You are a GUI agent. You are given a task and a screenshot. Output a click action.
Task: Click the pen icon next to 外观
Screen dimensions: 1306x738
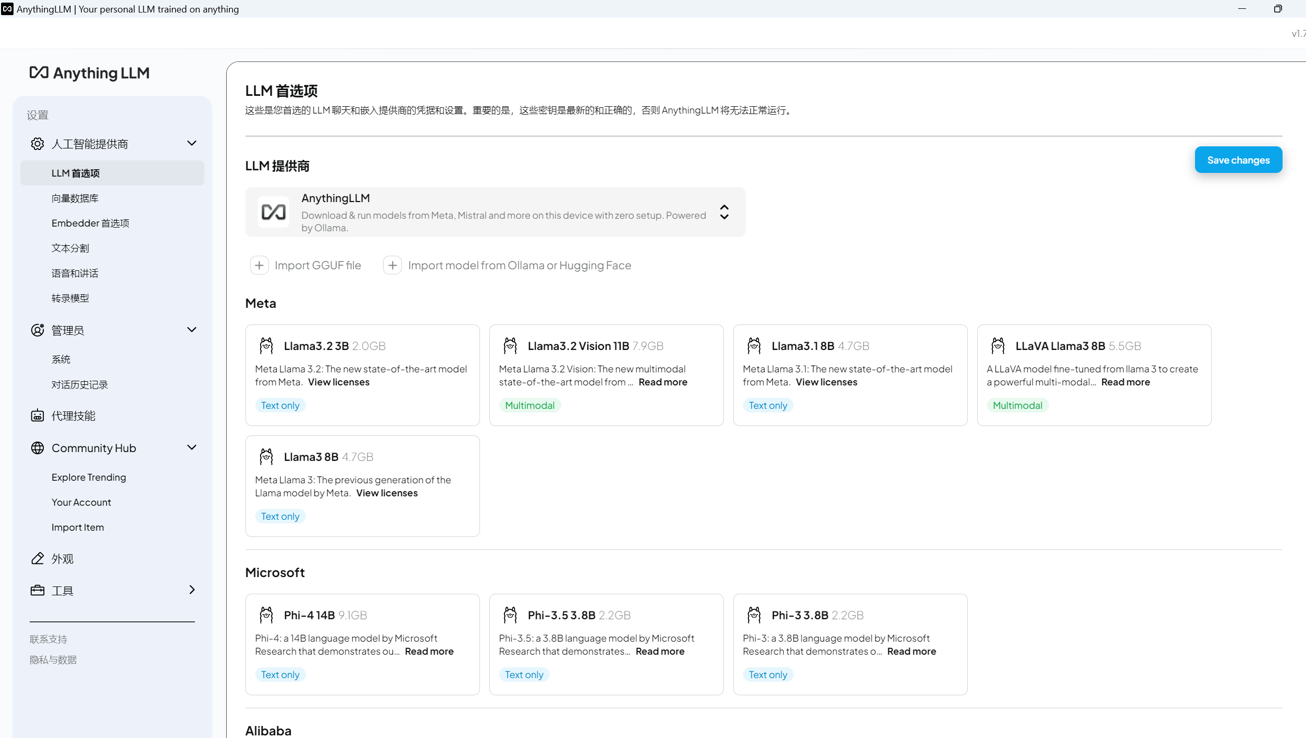[x=38, y=558]
